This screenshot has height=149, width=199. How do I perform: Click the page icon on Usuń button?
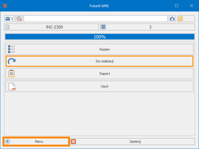(12, 86)
